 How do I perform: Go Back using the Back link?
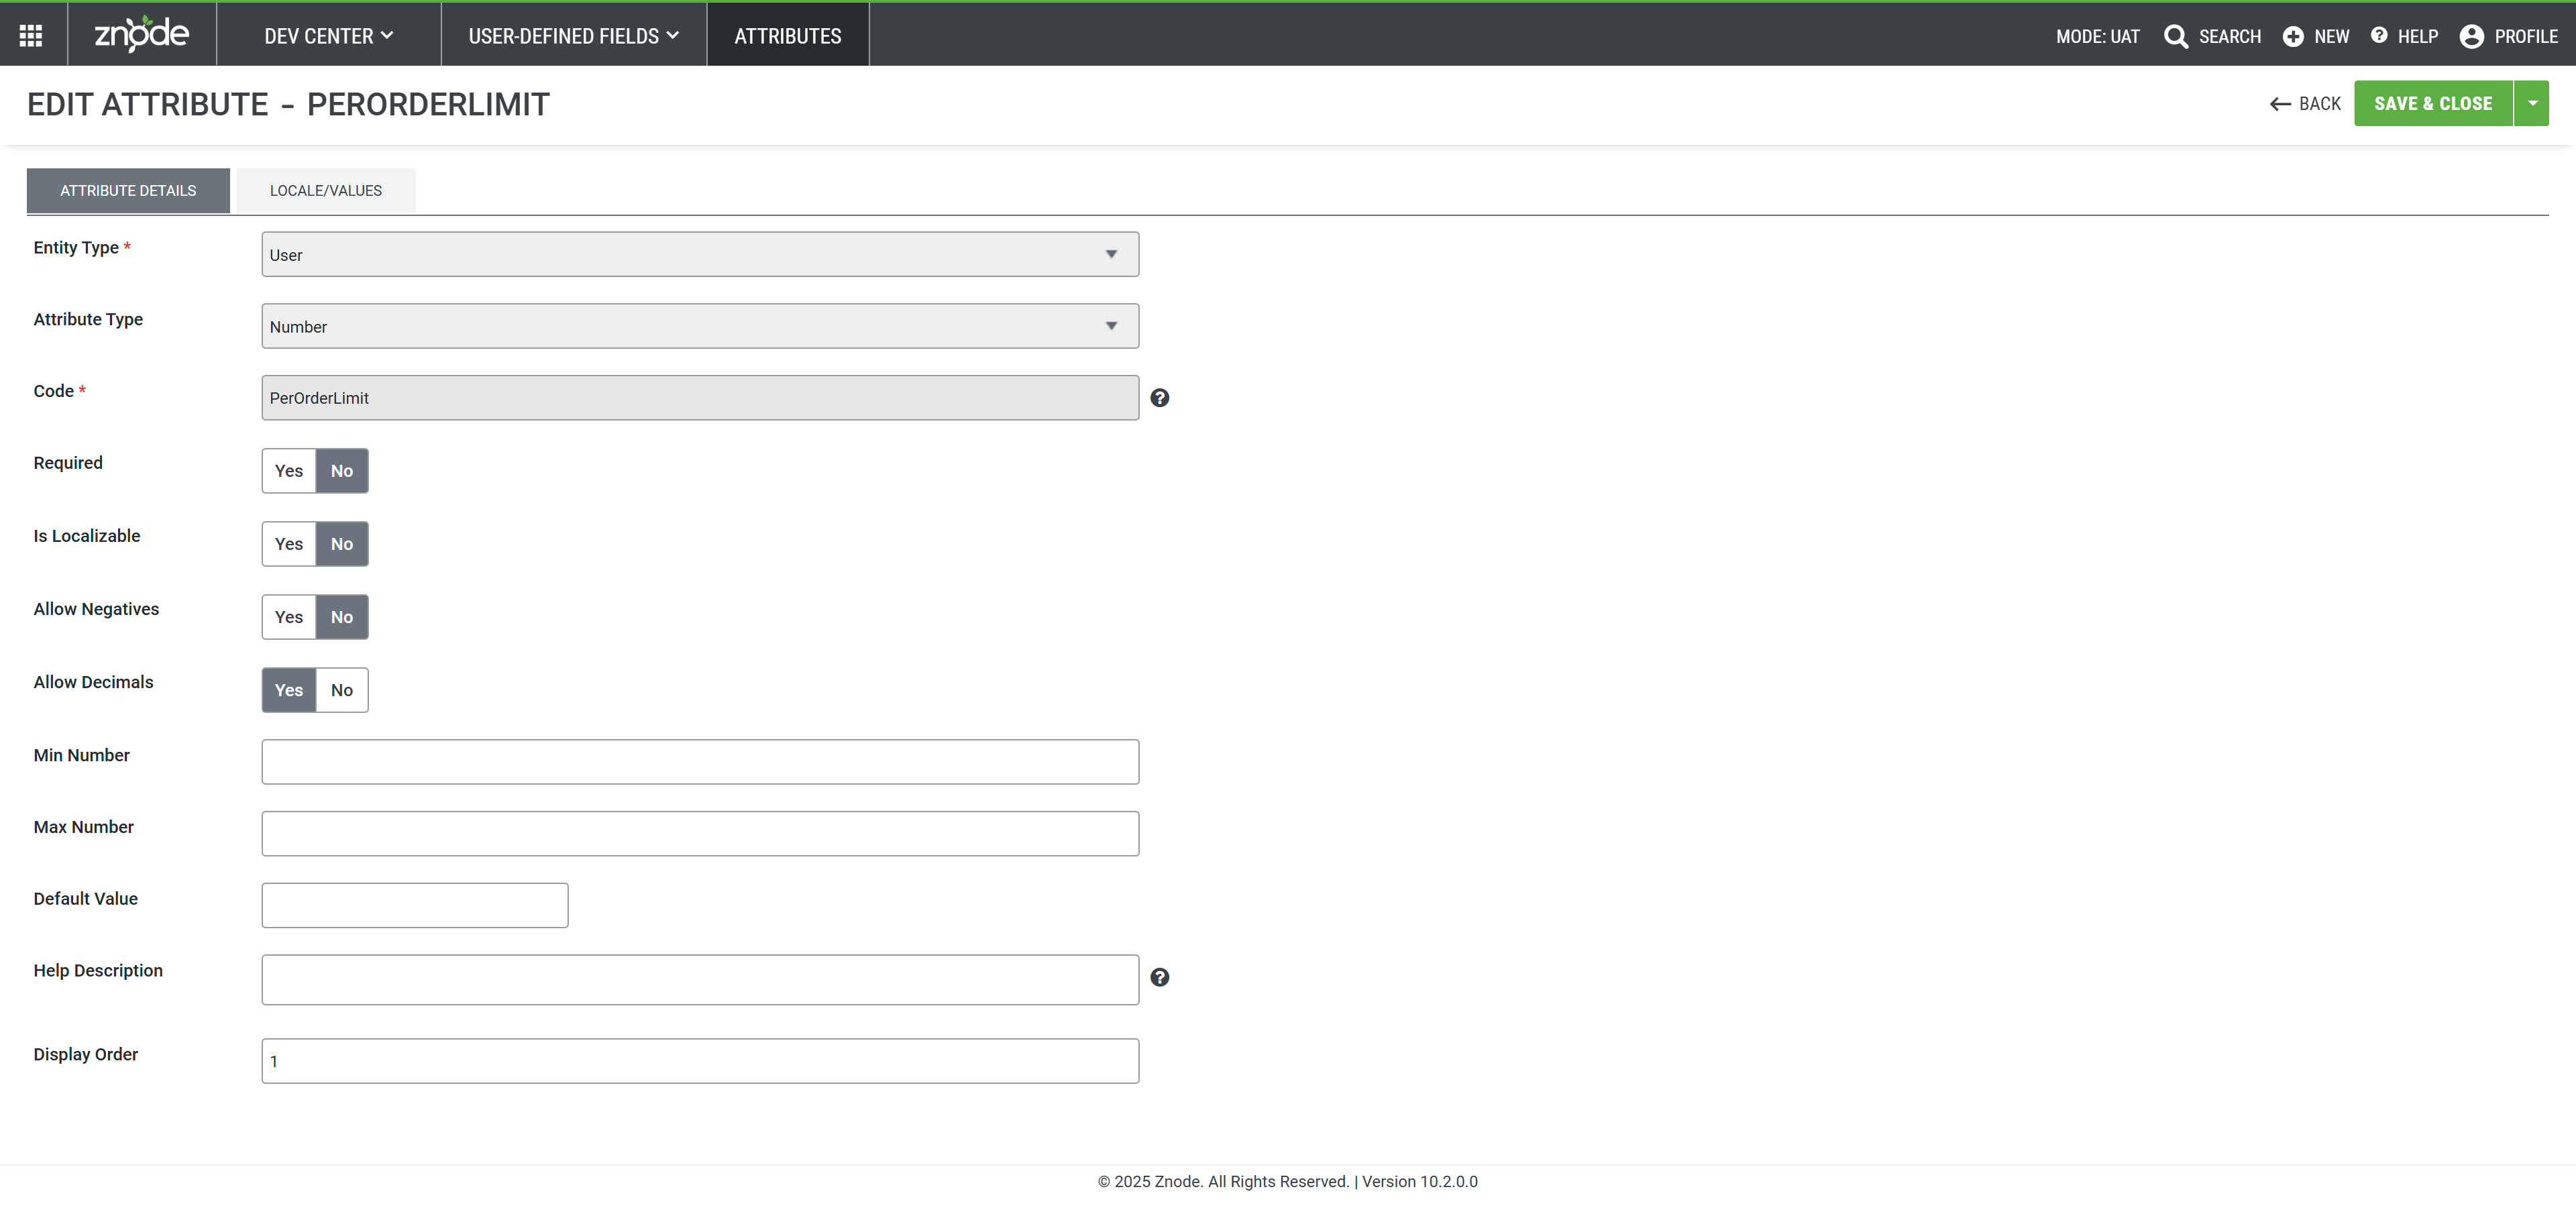(x=2305, y=103)
